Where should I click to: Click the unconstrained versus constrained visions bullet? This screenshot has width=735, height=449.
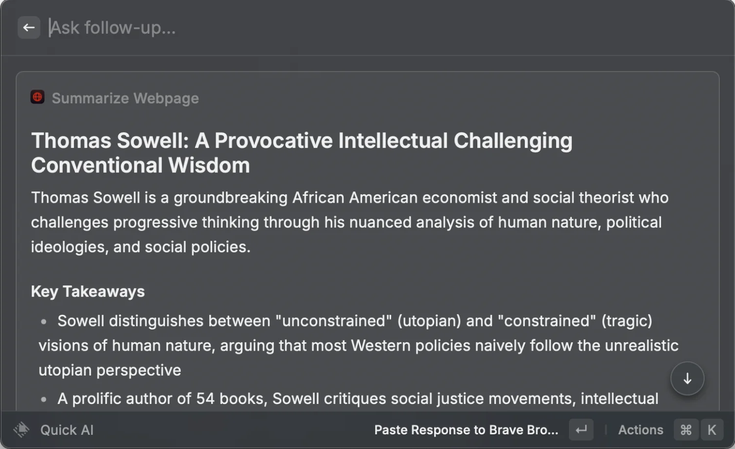(358, 345)
